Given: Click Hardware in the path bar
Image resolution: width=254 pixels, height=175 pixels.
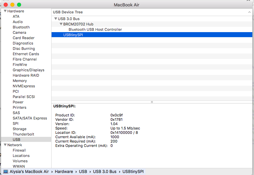Looking at the screenshot, I should coord(64,171).
